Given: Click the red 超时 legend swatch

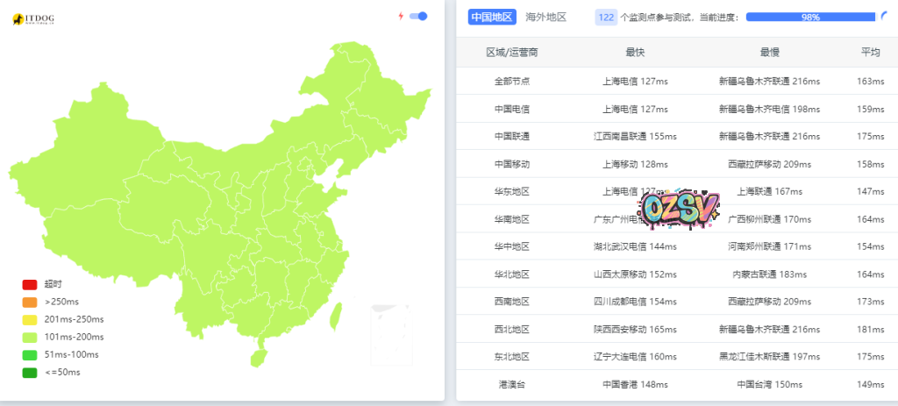Looking at the screenshot, I should click(x=30, y=284).
